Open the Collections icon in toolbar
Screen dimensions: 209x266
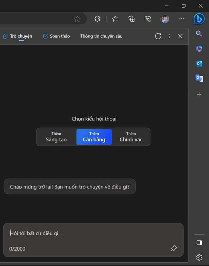132,19
